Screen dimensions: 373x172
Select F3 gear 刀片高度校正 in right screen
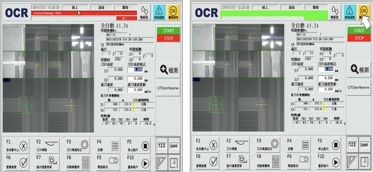pyautogui.click(x=268, y=145)
